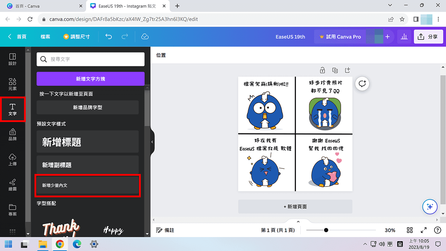
Task: Select the Thank You font pairing thumbnail
Action: (x=61, y=228)
